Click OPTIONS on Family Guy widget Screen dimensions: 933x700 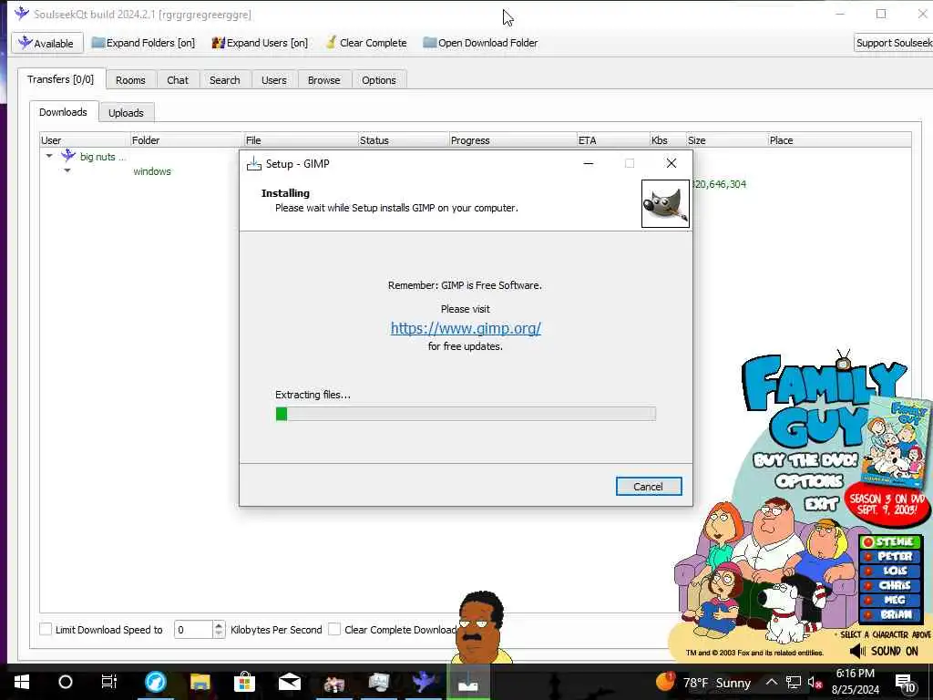(x=809, y=481)
